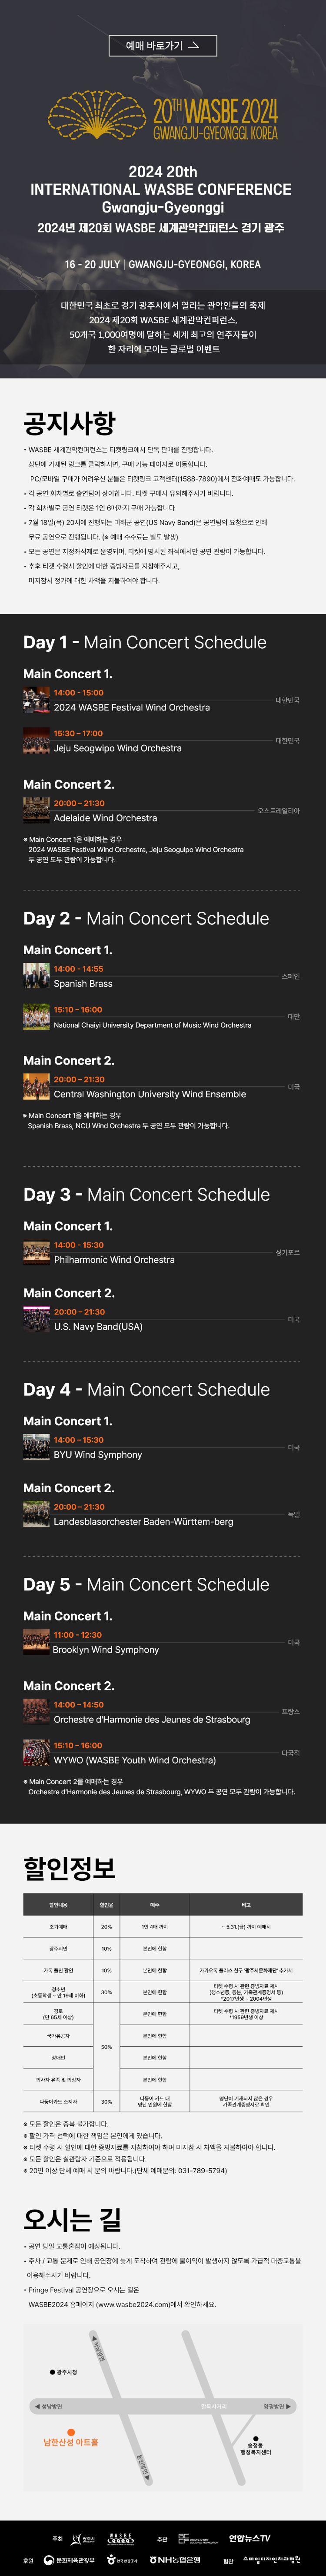This screenshot has height=2576, width=326.
Task: Open the Spanish Brass concert thumbnail
Action: [36, 976]
